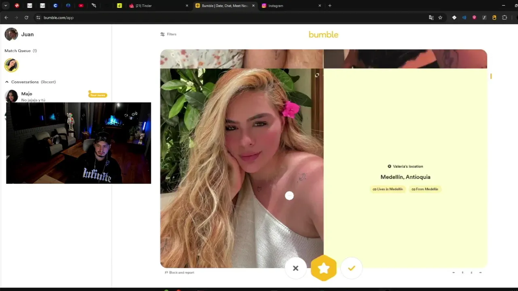This screenshot has height=291, width=518.
Task: Click the "No jajaja y tú" message preview
Action: click(x=33, y=100)
